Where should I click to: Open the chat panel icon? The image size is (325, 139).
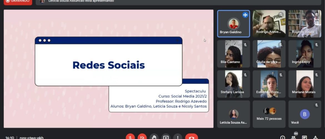click(x=304, y=137)
